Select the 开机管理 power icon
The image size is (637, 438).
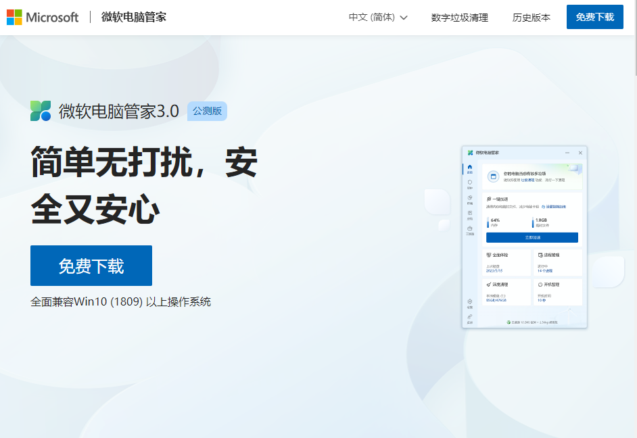(x=541, y=285)
